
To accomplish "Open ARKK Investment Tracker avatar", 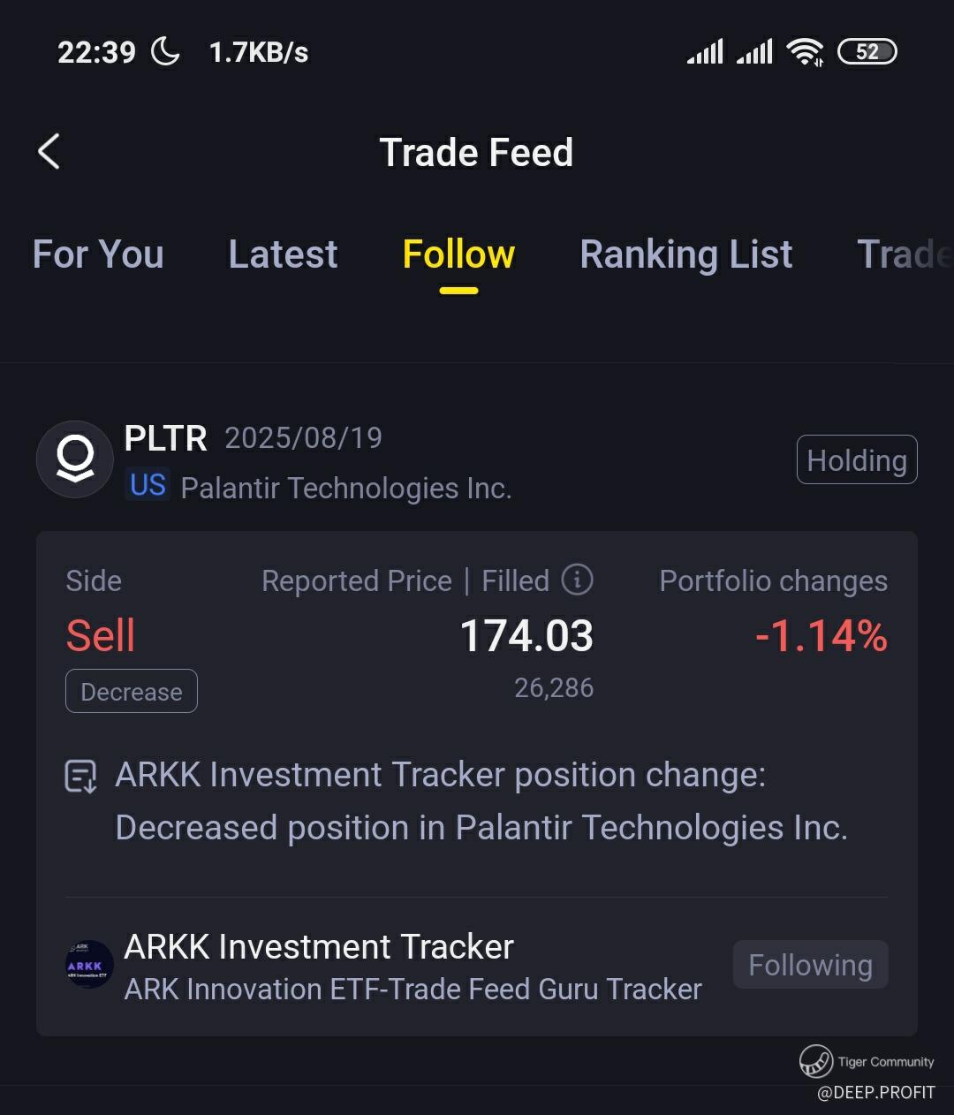I will (89, 964).
